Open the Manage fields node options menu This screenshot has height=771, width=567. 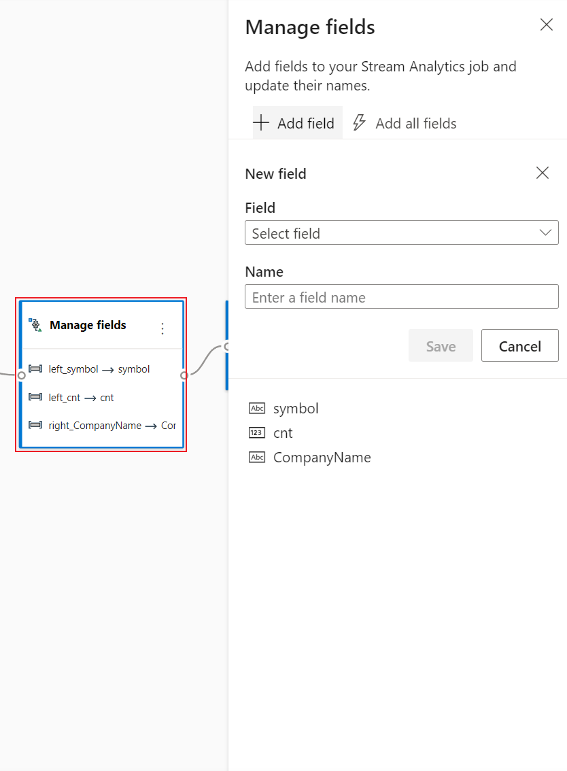[162, 327]
